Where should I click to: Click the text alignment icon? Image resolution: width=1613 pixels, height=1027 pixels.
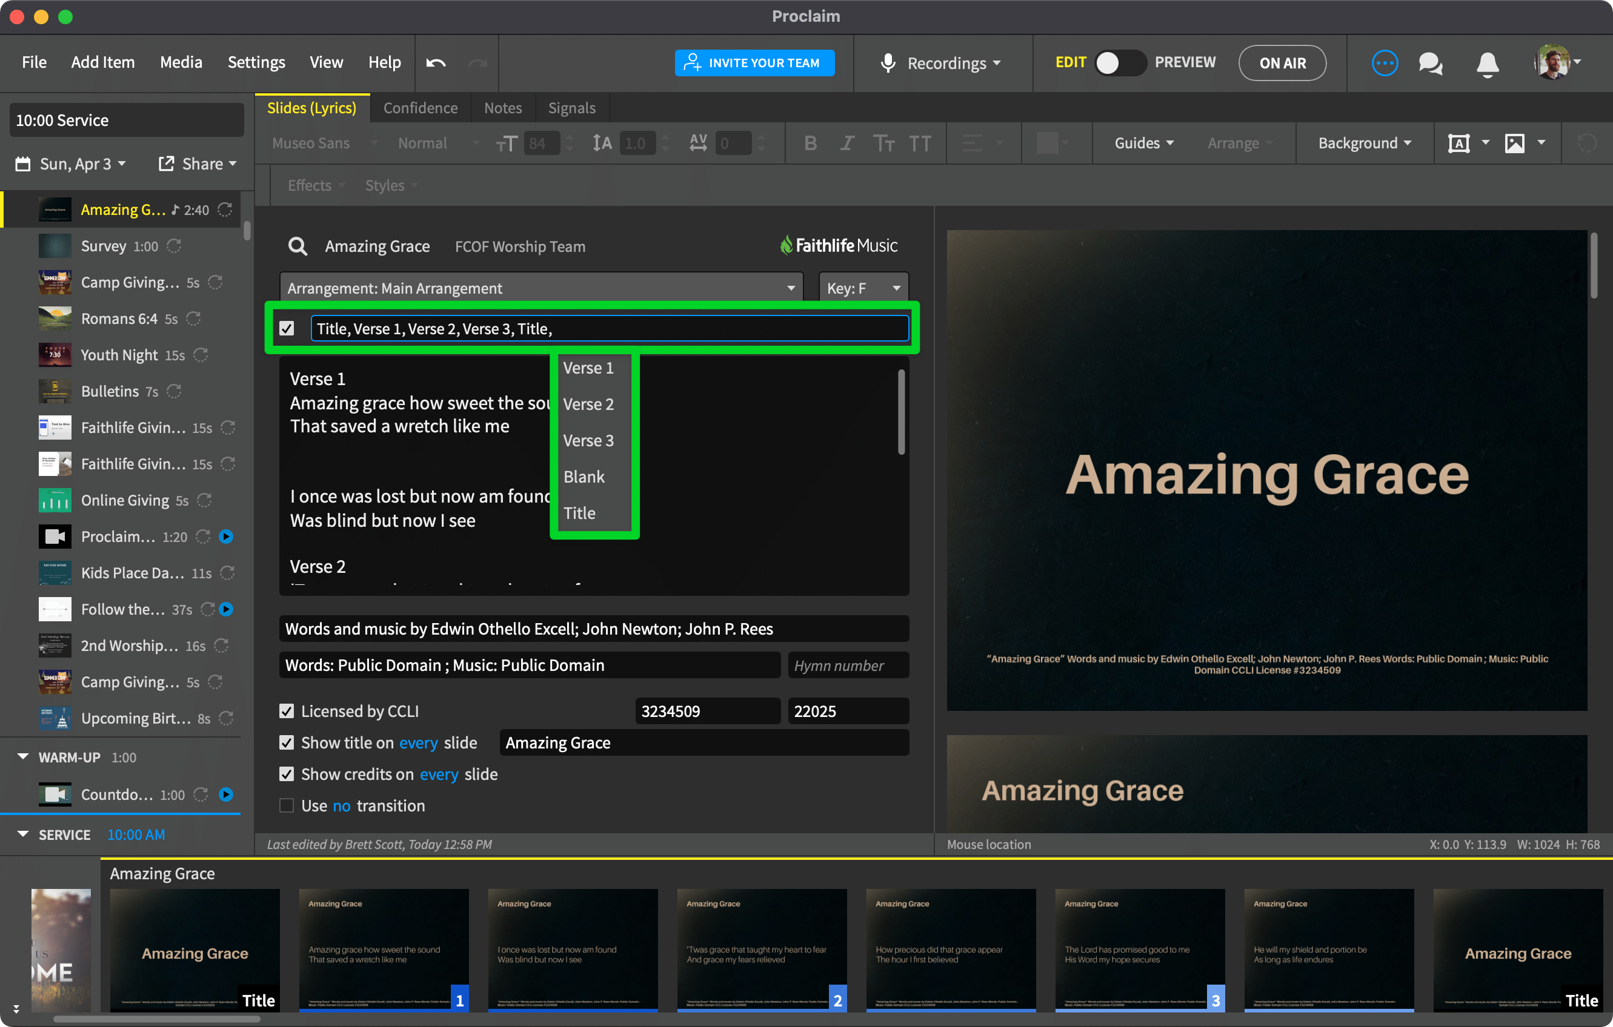click(971, 144)
